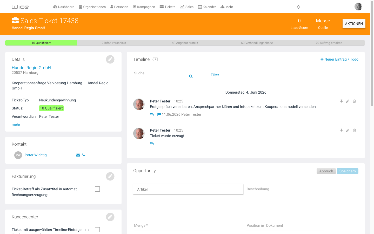Open Personen menu item
The image size is (374, 234).
119,7
